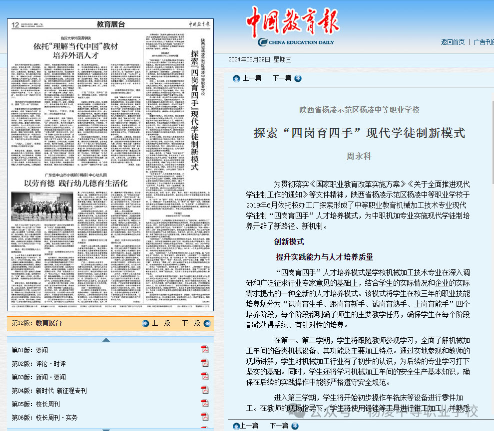Open PDF icon for 第01版 要闻
Image resolution: width=494 pixels, height=431 pixels.
pyautogui.click(x=204, y=350)
